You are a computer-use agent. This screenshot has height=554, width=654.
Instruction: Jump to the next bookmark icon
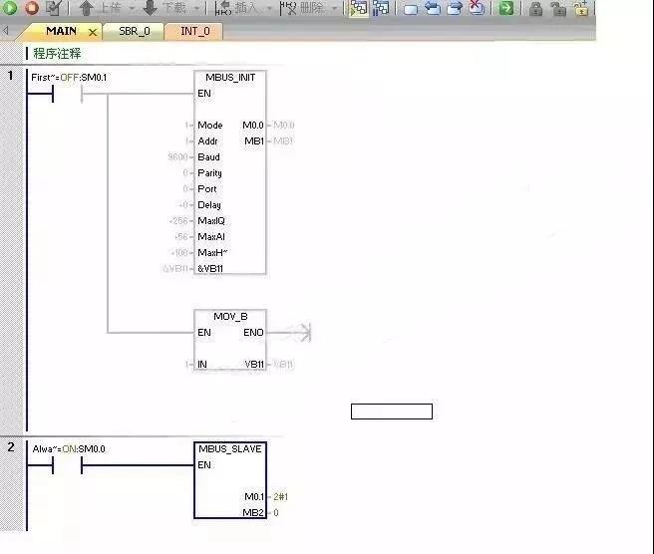pyautogui.click(x=455, y=8)
